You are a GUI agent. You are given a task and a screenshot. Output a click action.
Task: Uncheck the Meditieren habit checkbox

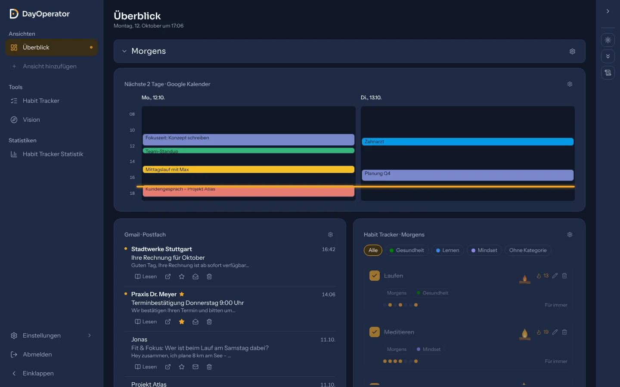click(375, 332)
